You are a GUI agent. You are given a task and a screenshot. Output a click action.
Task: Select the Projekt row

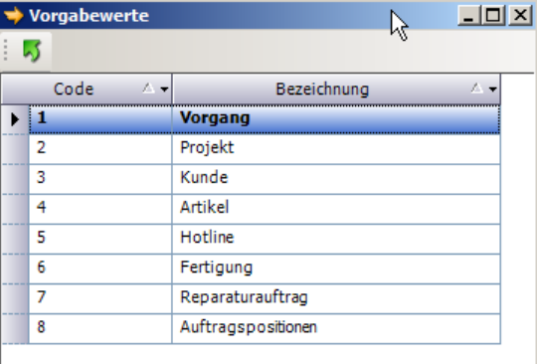(x=265, y=149)
